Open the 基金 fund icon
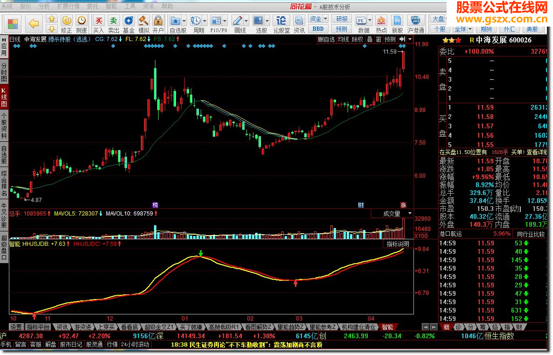 pos(129,21)
